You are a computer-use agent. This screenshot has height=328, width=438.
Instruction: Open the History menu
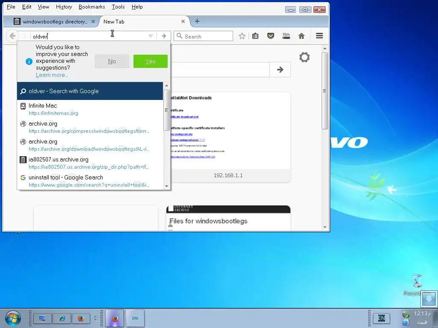click(x=64, y=7)
